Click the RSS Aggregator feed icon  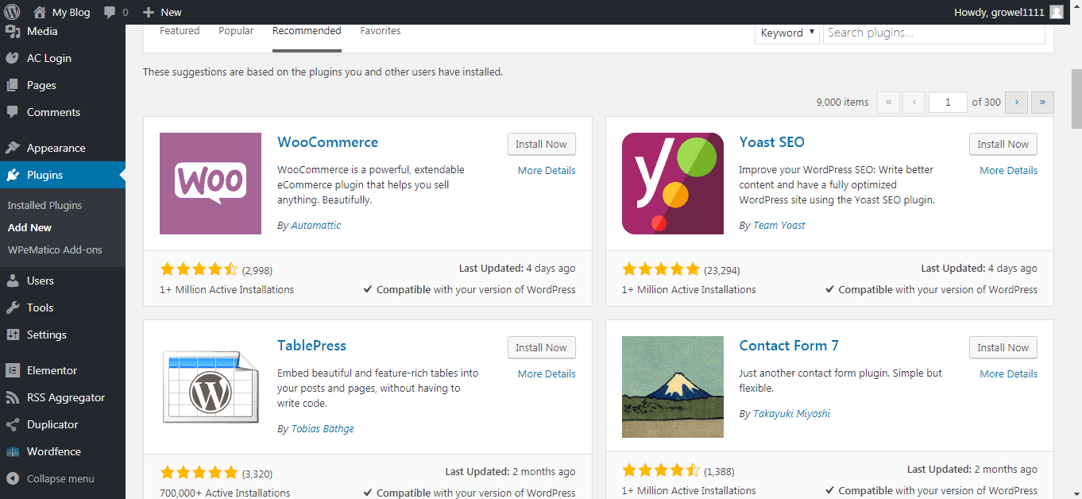(x=12, y=397)
